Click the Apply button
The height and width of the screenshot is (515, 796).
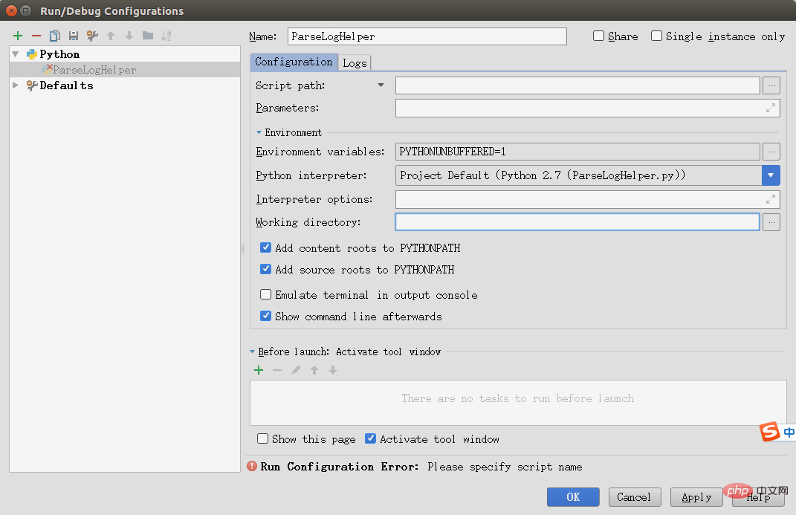click(x=696, y=496)
